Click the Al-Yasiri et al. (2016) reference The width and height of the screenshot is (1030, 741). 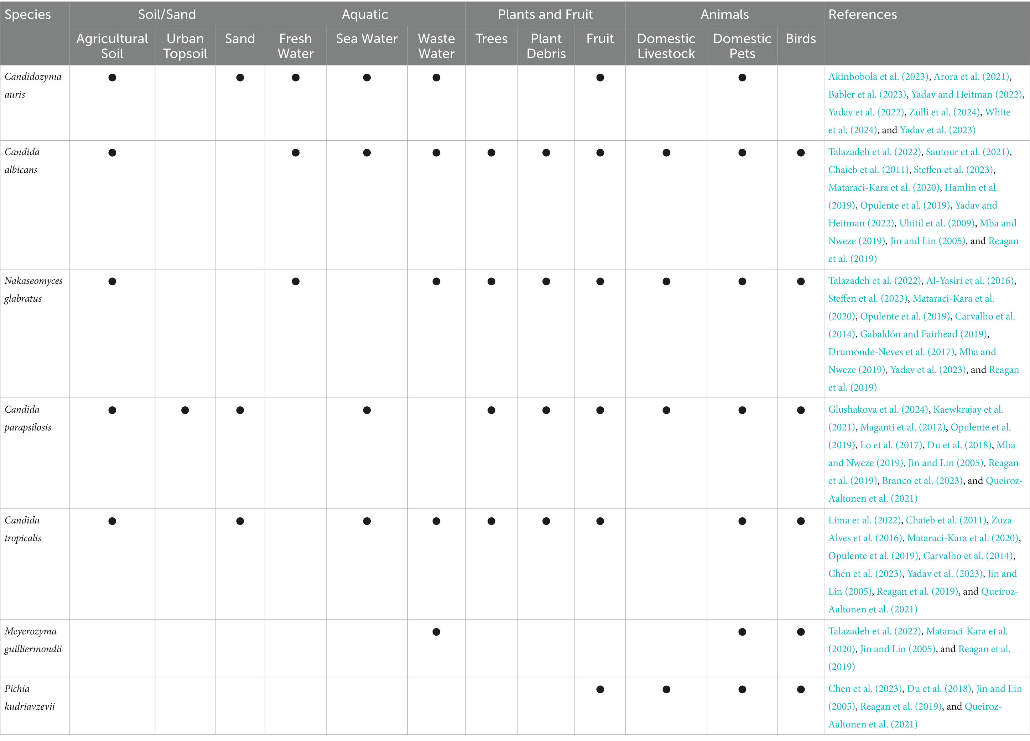click(969, 281)
